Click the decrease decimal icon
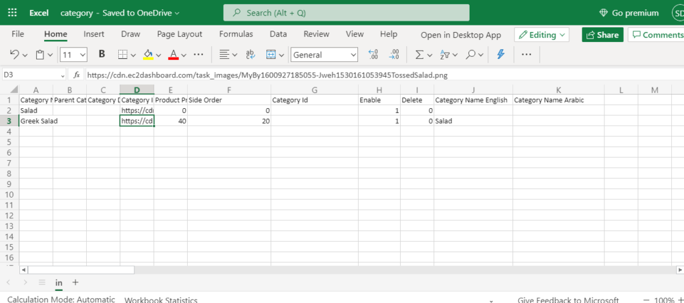The width and height of the screenshot is (684, 303). tap(394, 55)
